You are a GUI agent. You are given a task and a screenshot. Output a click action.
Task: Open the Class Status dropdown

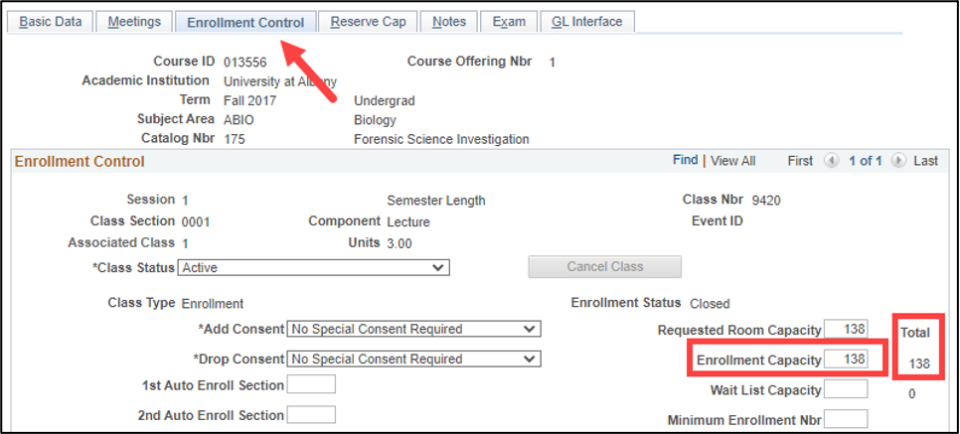click(313, 267)
